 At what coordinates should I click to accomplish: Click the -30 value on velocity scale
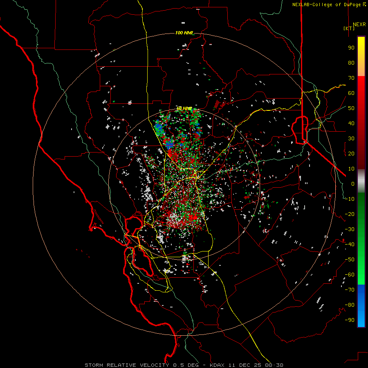click(350, 229)
